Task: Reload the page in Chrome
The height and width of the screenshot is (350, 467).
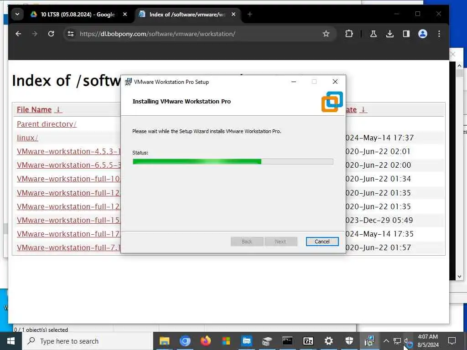Action: pos(51,34)
